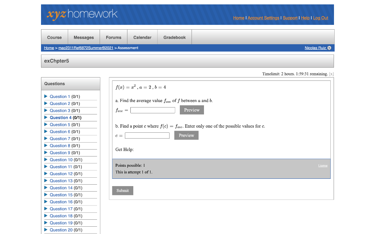Image resolution: width=375 pixels, height=234 pixels.
Task: Open the License link in the points box
Action: (323, 165)
